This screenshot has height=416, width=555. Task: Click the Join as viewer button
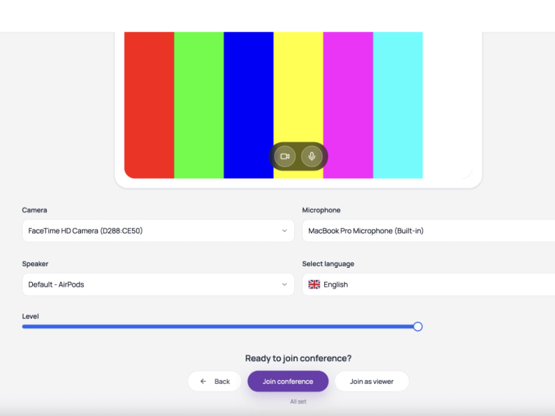click(x=372, y=382)
